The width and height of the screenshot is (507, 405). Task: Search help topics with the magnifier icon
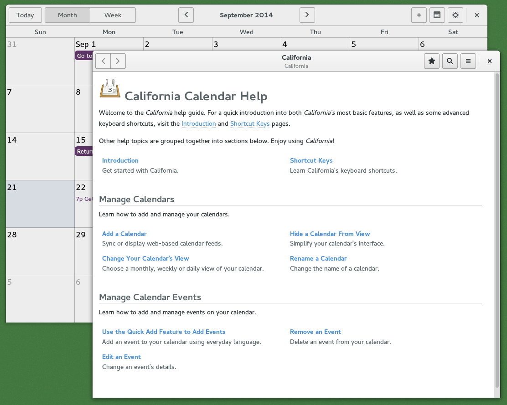(450, 61)
